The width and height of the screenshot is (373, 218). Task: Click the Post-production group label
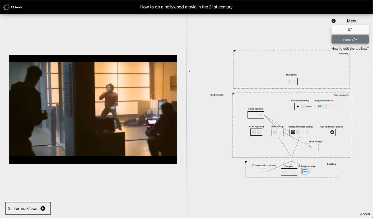pyautogui.click(x=341, y=95)
